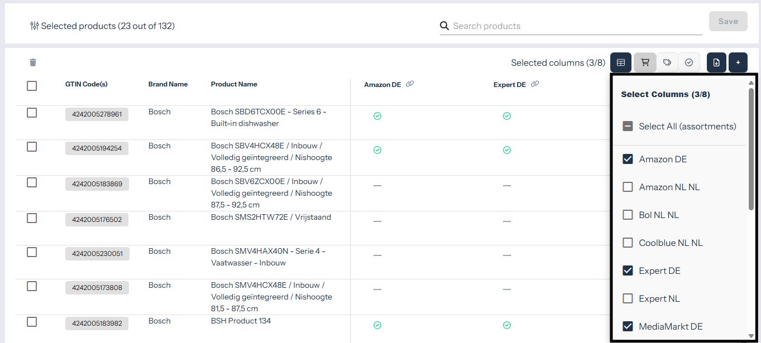The height and width of the screenshot is (343, 761).
Task: Tick the Coolblue NL NL checkbox
Action: [628, 243]
